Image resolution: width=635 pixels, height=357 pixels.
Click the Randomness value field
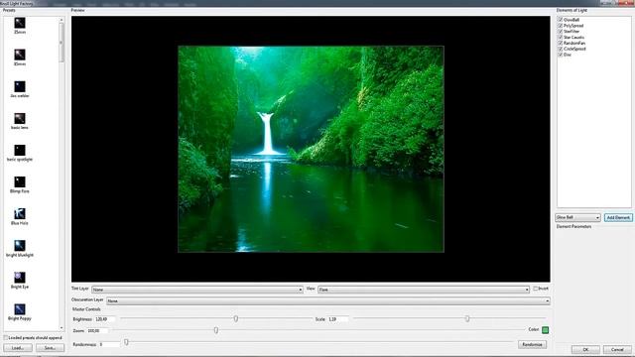click(x=109, y=344)
